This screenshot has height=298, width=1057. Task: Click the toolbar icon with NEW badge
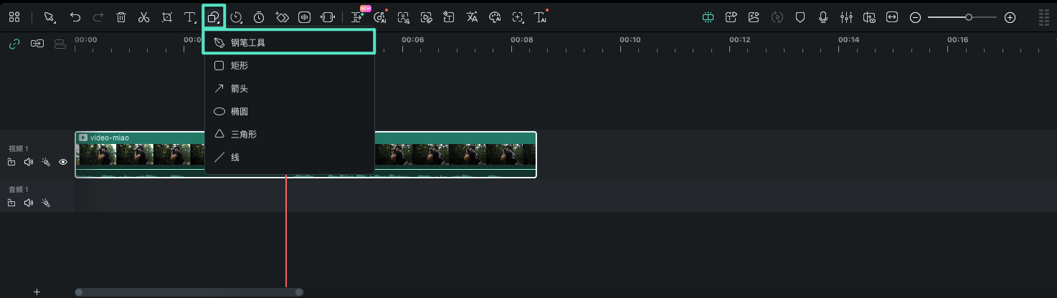click(x=358, y=17)
